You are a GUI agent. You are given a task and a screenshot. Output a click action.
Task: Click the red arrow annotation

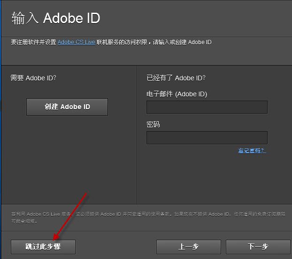[70, 214]
